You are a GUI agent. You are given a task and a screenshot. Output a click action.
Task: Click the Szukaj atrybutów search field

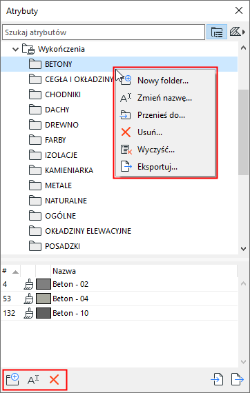coord(104,32)
